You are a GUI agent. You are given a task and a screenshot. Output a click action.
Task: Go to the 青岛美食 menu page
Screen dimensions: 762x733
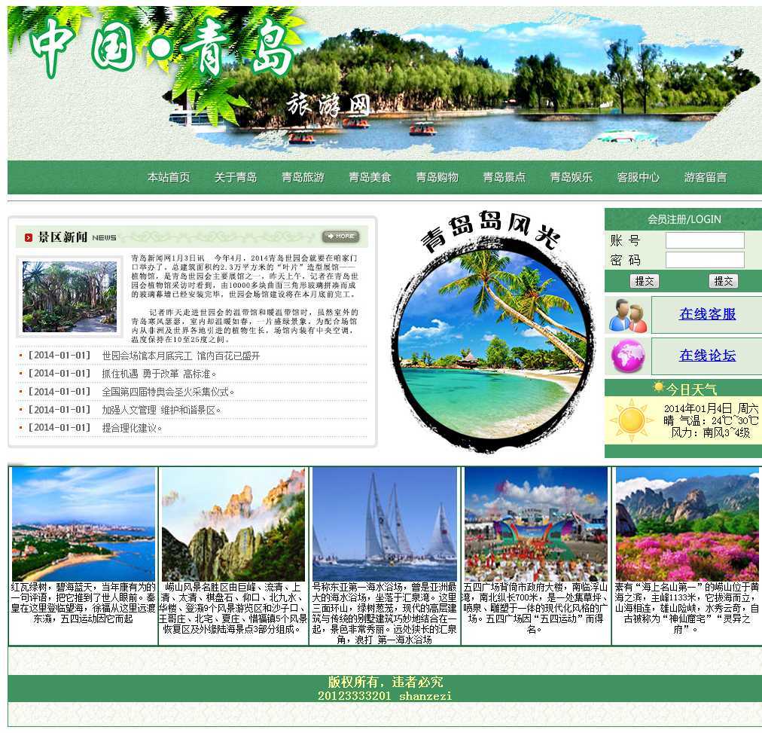click(x=370, y=177)
